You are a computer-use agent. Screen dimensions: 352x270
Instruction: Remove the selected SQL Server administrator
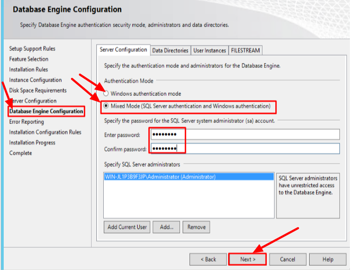(196, 227)
